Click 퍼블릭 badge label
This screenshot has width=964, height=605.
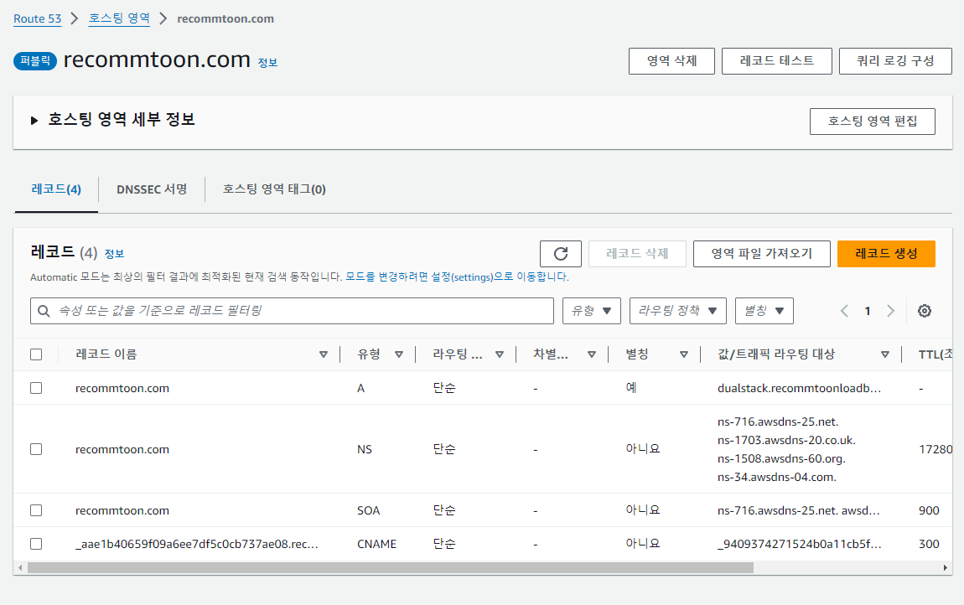point(35,61)
